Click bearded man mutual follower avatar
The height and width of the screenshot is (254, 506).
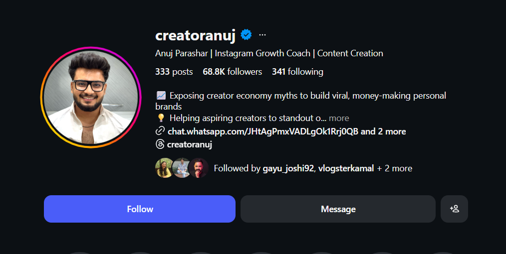(x=199, y=168)
